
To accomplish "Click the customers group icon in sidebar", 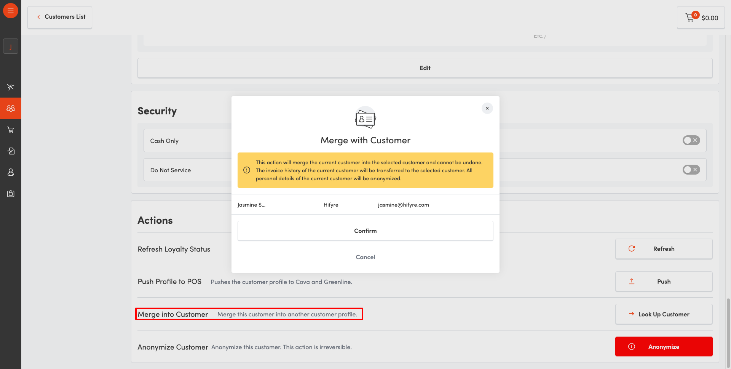I will tap(11, 108).
